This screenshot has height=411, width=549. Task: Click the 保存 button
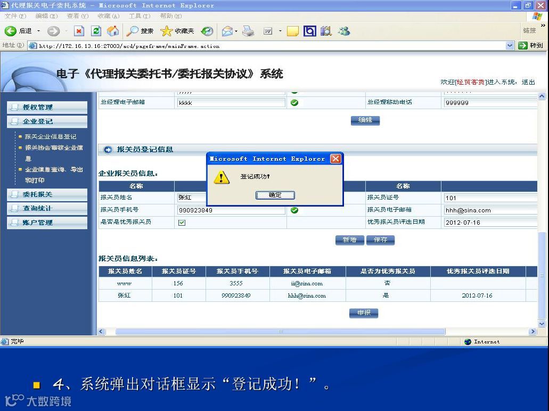tap(380, 240)
